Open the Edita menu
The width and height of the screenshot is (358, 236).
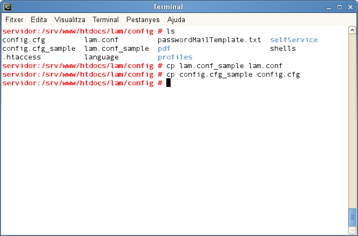(x=39, y=19)
